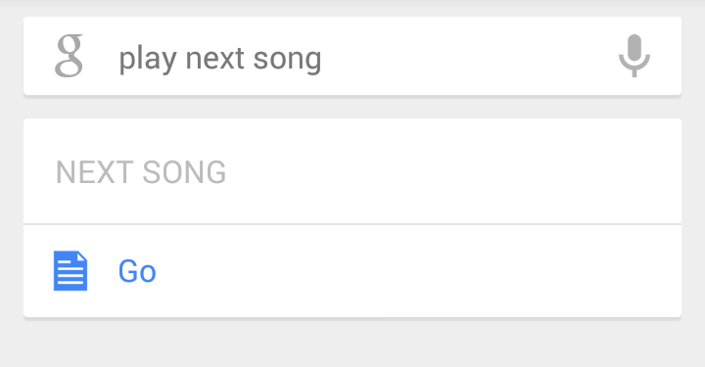
Task: Tap the blue lined-page icon in the card
Action: [70, 271]
